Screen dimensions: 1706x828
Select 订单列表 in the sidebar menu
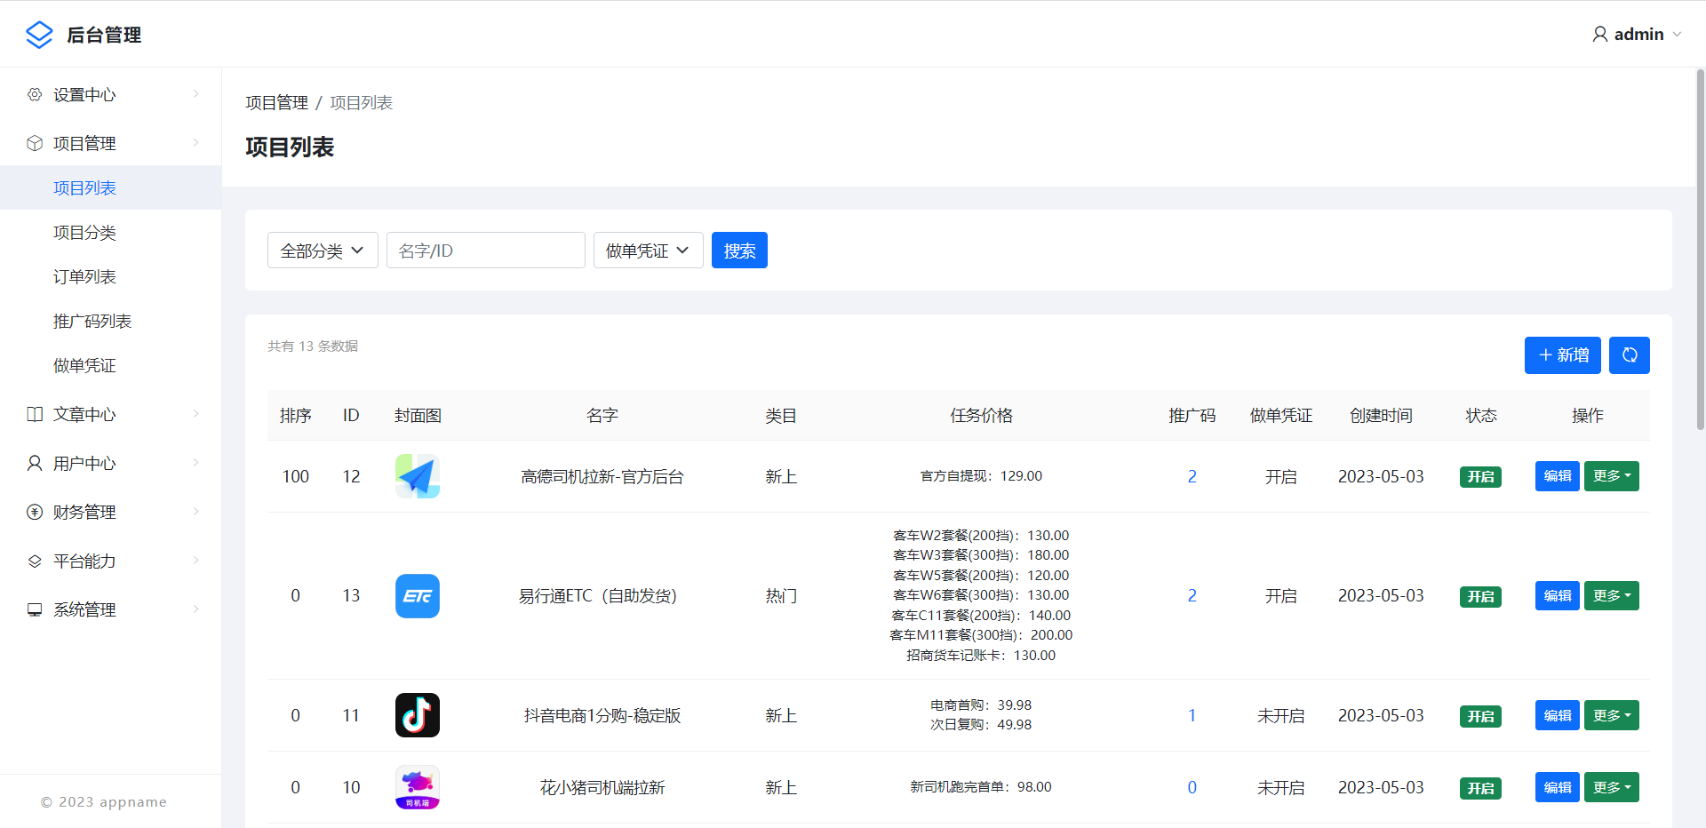point(84,277)
